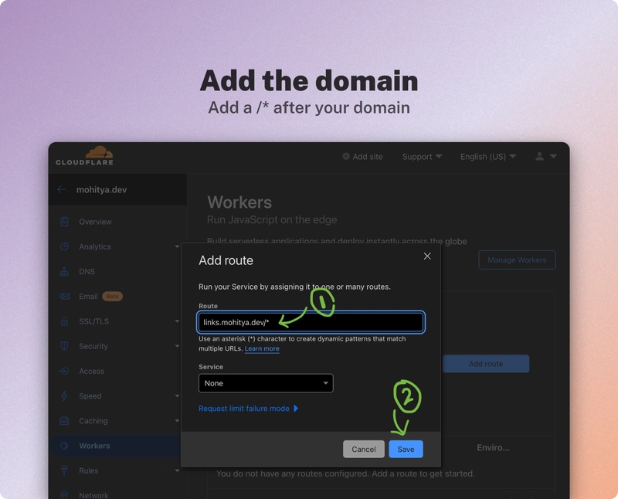Click the Workers page heading
Screen dimensions: 618x499
point(239,202)
